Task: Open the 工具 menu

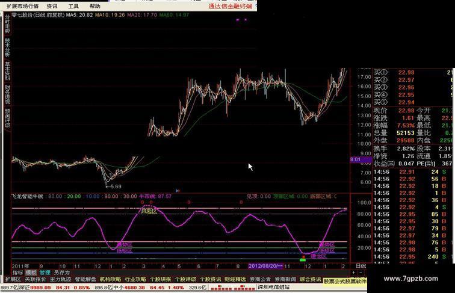Action: (73, 6)
